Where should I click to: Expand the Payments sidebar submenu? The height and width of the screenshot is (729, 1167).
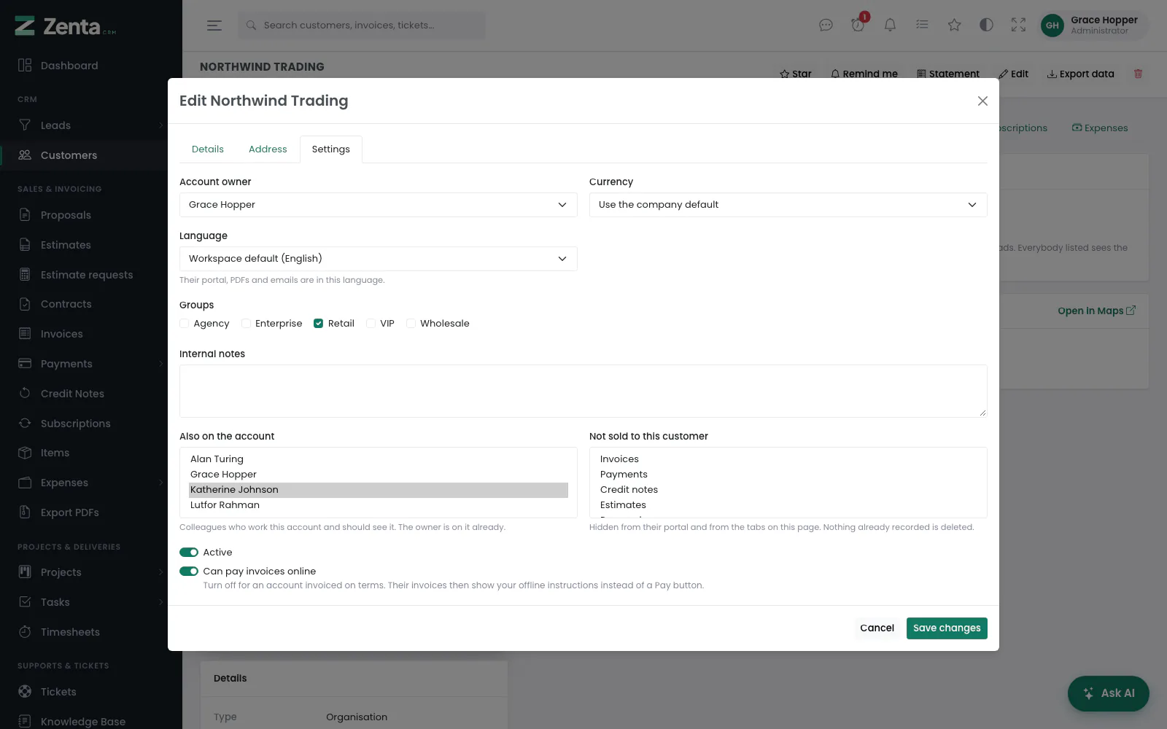click(160, 364)
